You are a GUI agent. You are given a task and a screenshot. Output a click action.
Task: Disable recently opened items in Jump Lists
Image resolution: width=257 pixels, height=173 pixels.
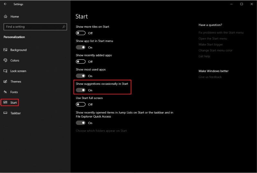[x=81, y=123]
